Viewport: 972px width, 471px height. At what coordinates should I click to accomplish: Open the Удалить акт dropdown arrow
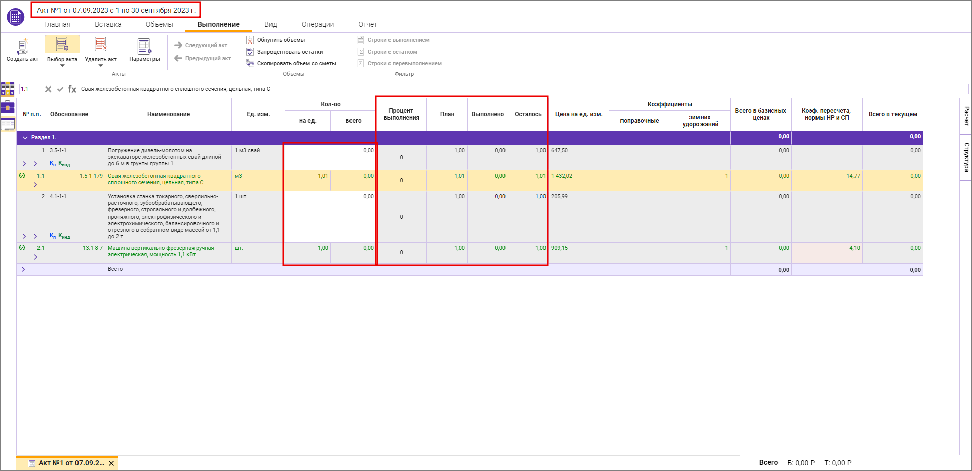tap(101, 66)
